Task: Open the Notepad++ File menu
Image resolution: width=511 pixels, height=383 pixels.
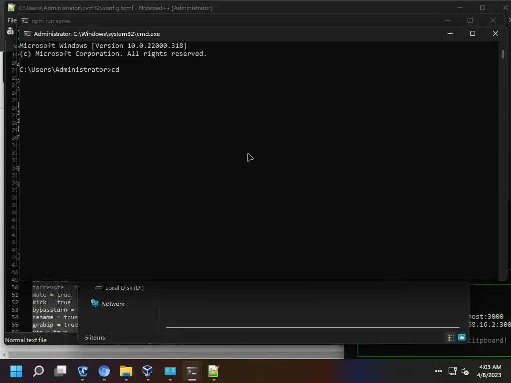Action: pos(12,20)
